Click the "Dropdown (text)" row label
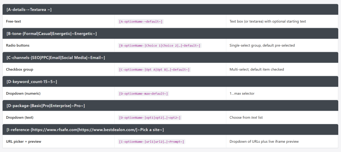Viewport: 341px width, 152px height. click(x=20, y=118)
